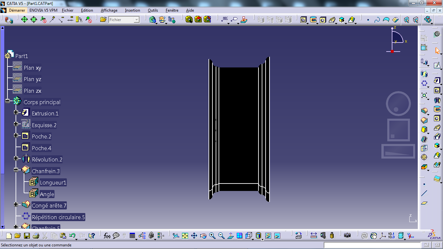Expand the Esquisse.2 tree node
The image size is (443, 249).
pos(16,124)
